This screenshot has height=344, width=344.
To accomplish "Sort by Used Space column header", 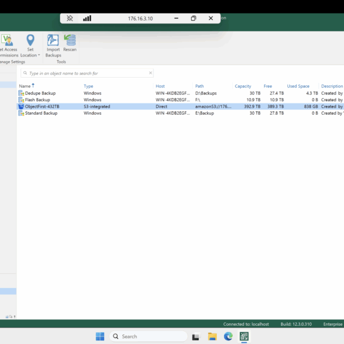I will click(x=298, y=86).
